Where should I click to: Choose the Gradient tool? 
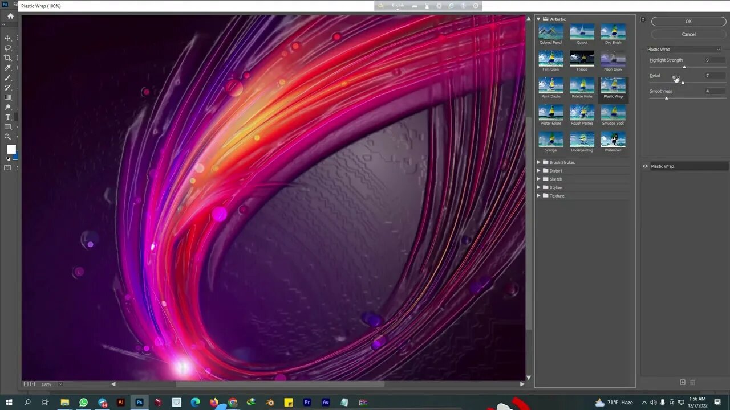pyautogui.click(x=8, y=97)
